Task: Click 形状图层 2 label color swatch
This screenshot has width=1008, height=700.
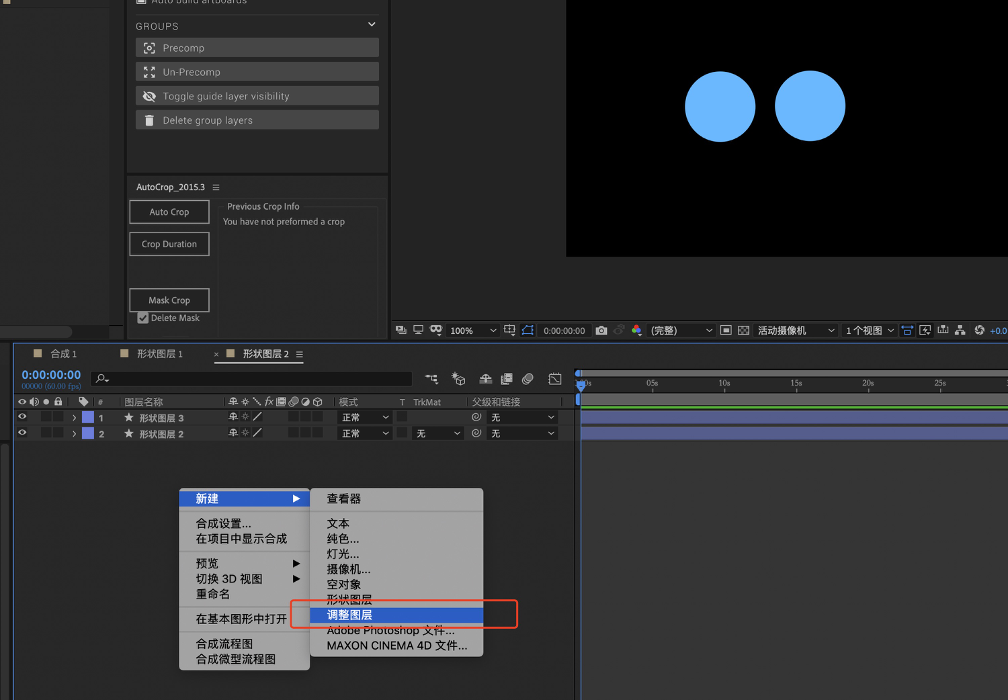Action: click(x=88, y=433)
